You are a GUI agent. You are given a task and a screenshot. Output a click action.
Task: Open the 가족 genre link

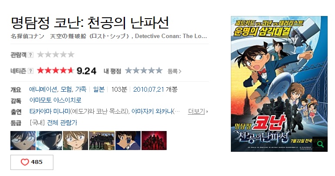[x=81, y=89]
